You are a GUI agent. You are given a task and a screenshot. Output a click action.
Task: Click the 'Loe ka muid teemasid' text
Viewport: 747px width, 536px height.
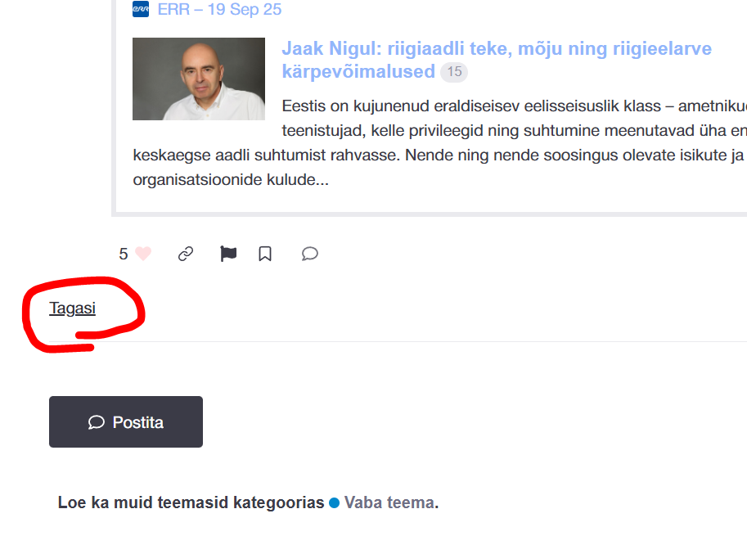(x=191, y=502)
